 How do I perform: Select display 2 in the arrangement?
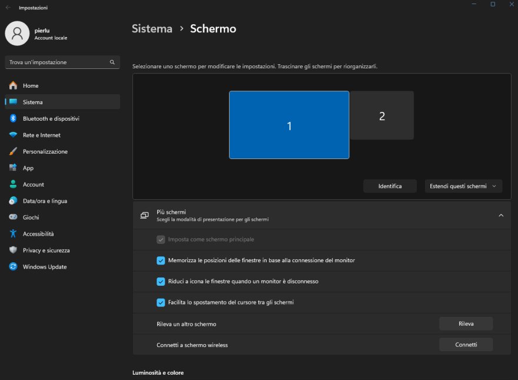click(382, 115)
